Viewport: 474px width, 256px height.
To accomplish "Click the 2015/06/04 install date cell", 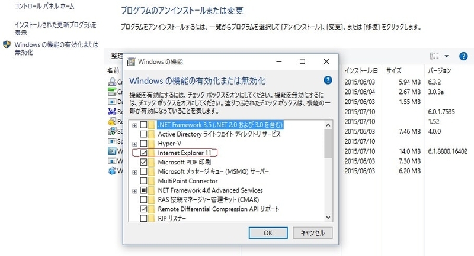I will click(x=360, y=92).
